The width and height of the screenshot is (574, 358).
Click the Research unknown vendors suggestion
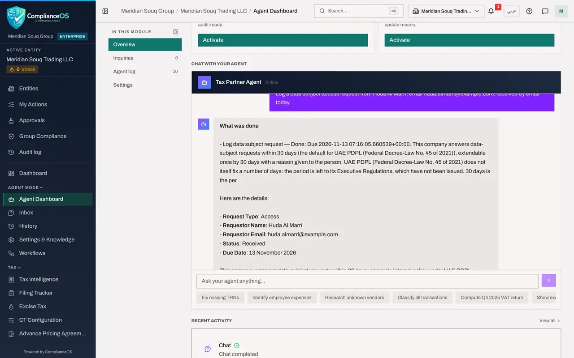(x=354, y=298)
